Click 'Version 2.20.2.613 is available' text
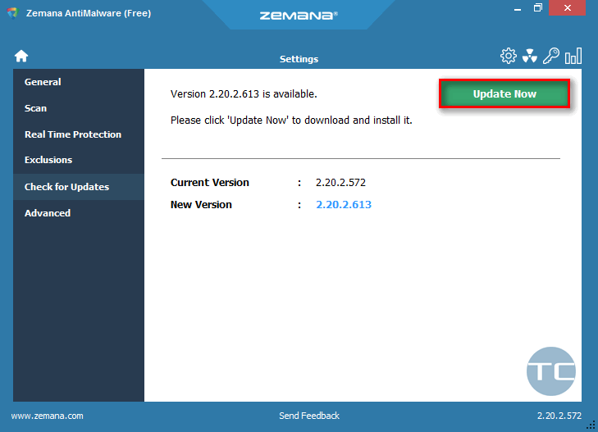The width and height of the screenshot is (598, 432). [x=244, y=93]
